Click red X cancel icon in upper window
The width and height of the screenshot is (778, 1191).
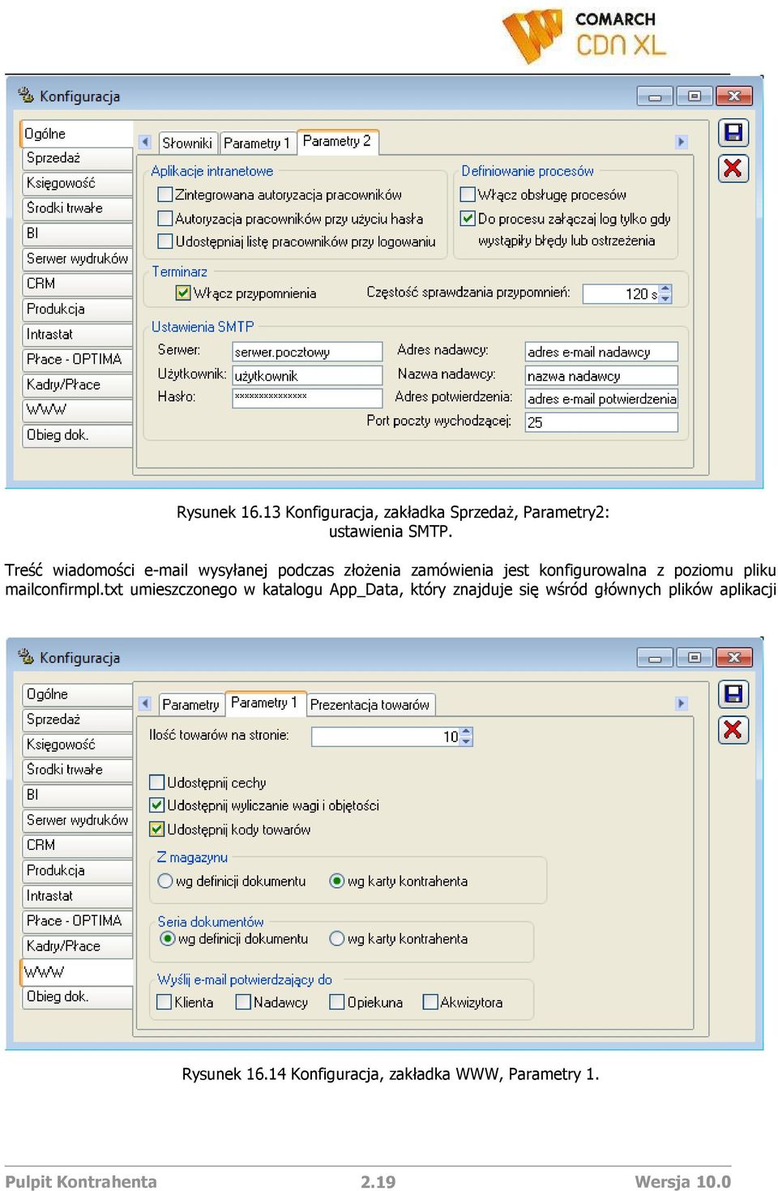tap(733, 169)
